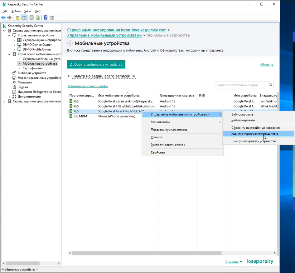
Task: Click the Справка link
Action: tap(232, 261)
